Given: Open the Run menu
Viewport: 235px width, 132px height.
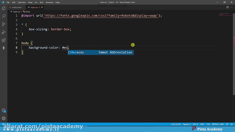Looking at the screenshot, I should (42, 2).
